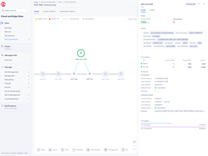Expand the Networking submenu chevron

pos(29,79)
